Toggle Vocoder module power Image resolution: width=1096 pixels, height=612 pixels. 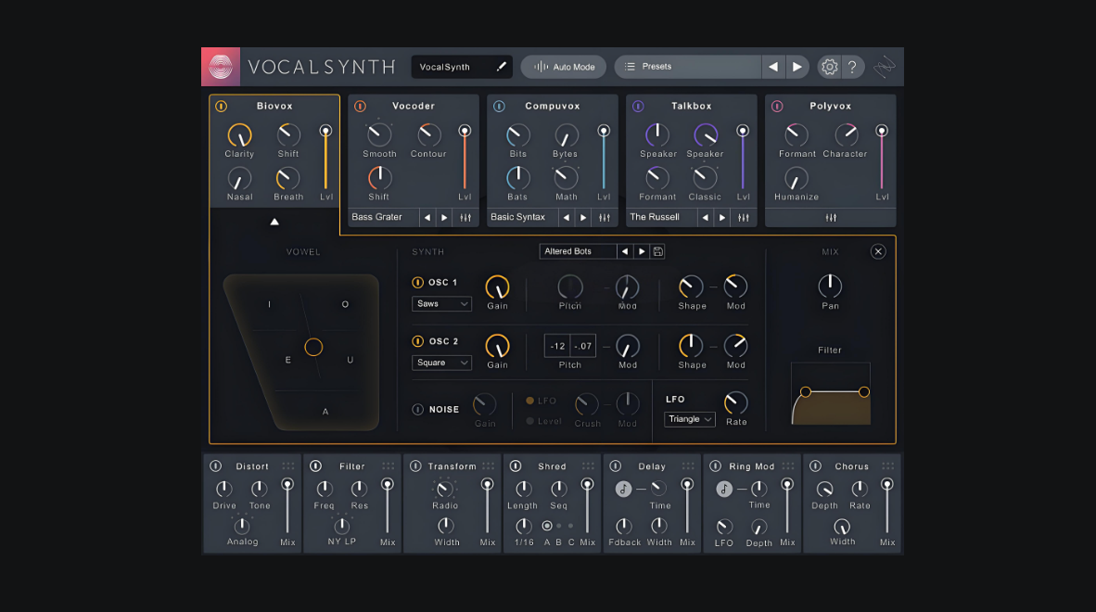point(360,107)
